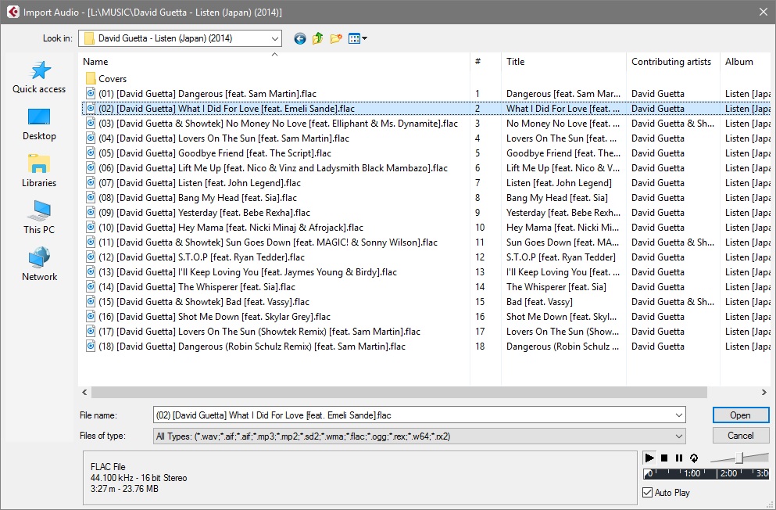
Task: Open Libraries in sidebar
Action: [x=39, y=171]
